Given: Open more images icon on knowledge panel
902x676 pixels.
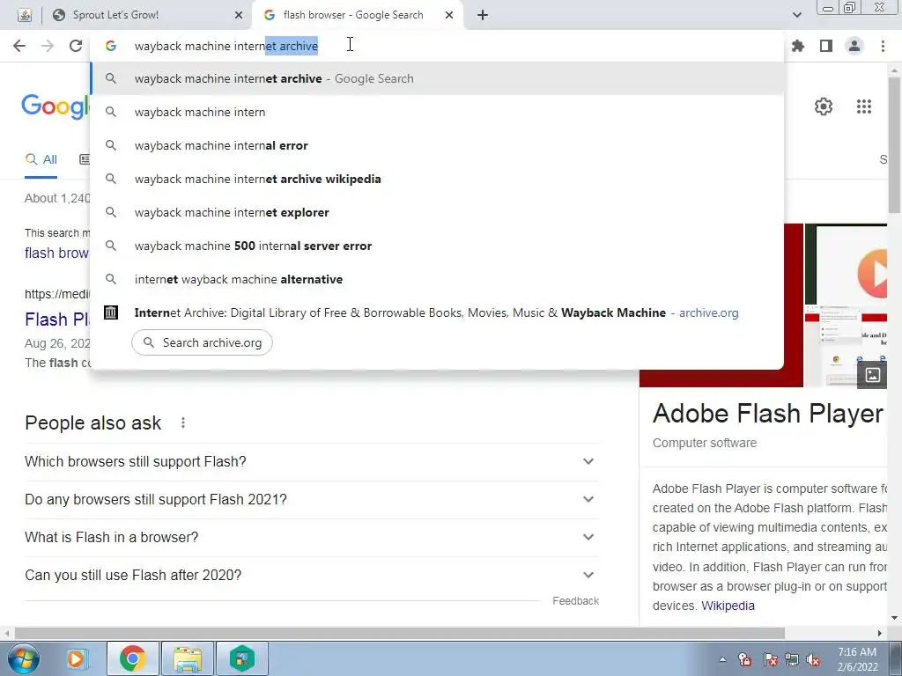Looking at the screenshot, I should tap(872, 375).
